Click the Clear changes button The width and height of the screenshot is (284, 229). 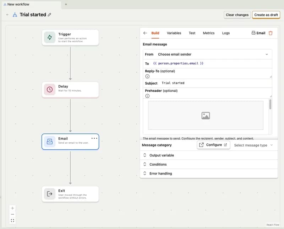[x=237, y=15]
